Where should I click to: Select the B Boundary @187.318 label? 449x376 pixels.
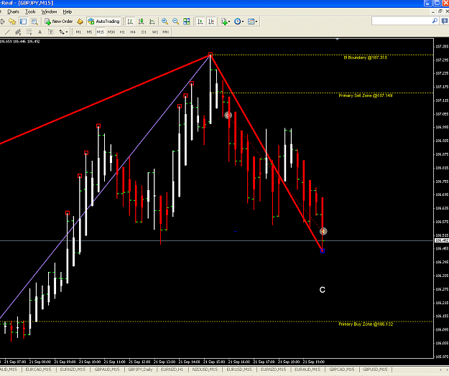pyautogui.click(x=366, y=57)
